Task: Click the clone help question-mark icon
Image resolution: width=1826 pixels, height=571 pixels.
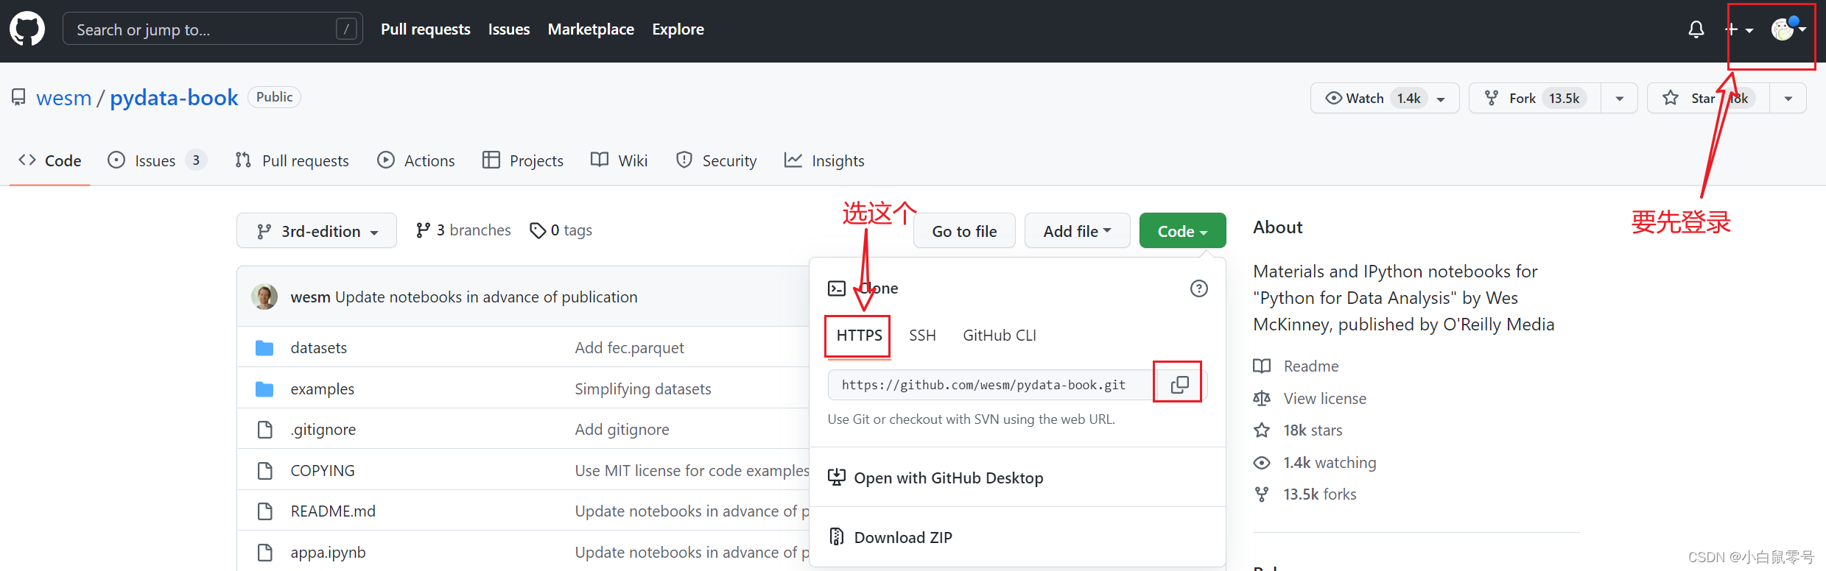Action: pyautogui.click(x=1199, y=288)
